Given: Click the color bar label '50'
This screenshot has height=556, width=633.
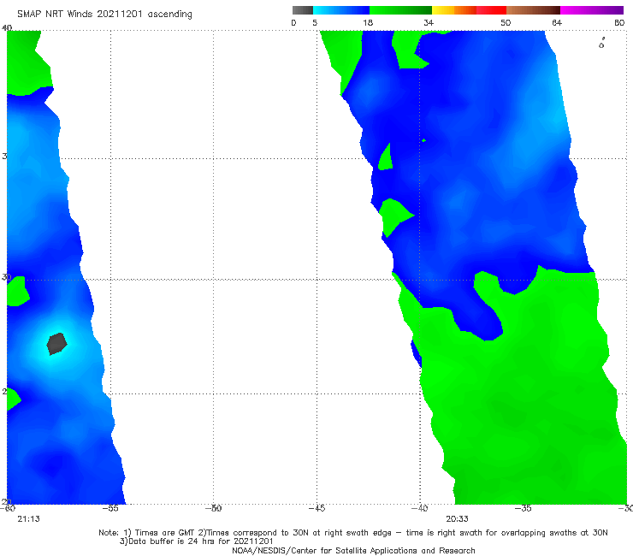Looking at the screenshot, I should 506,23.
